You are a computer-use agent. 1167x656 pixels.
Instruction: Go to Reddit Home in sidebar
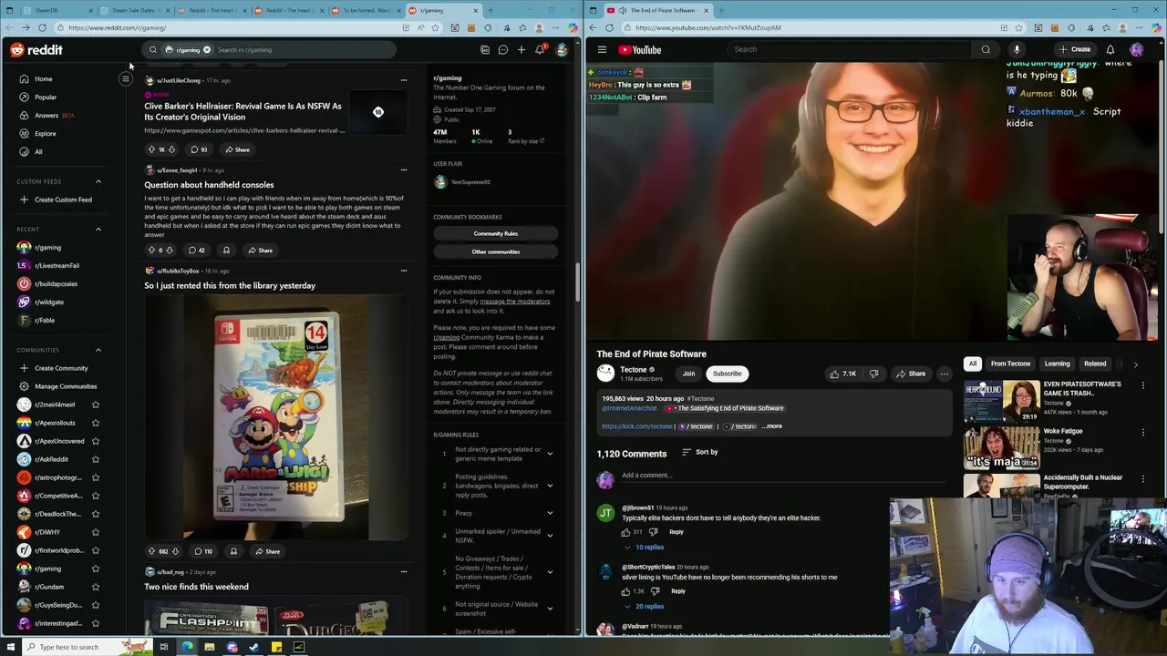coord(43,79)
